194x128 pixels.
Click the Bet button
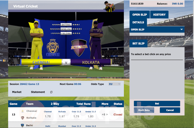pos(157,104)
